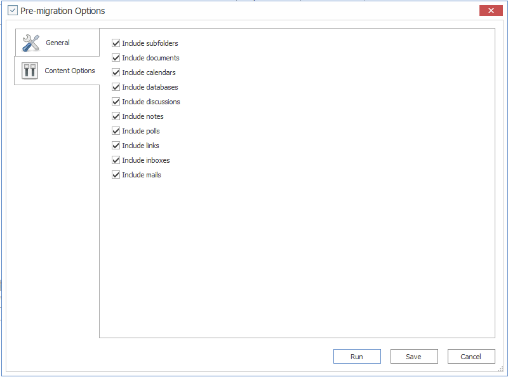Toggle Include notes off
The width and height of the screenshot is (508, 377).
[116, 116]
